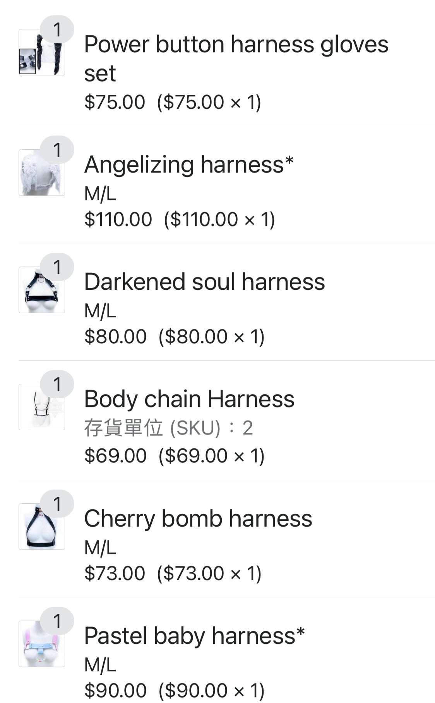Open the "Pastel baby harness*" product title
The height and width of the screenshot is (703, 435).
tap(194, 636)
